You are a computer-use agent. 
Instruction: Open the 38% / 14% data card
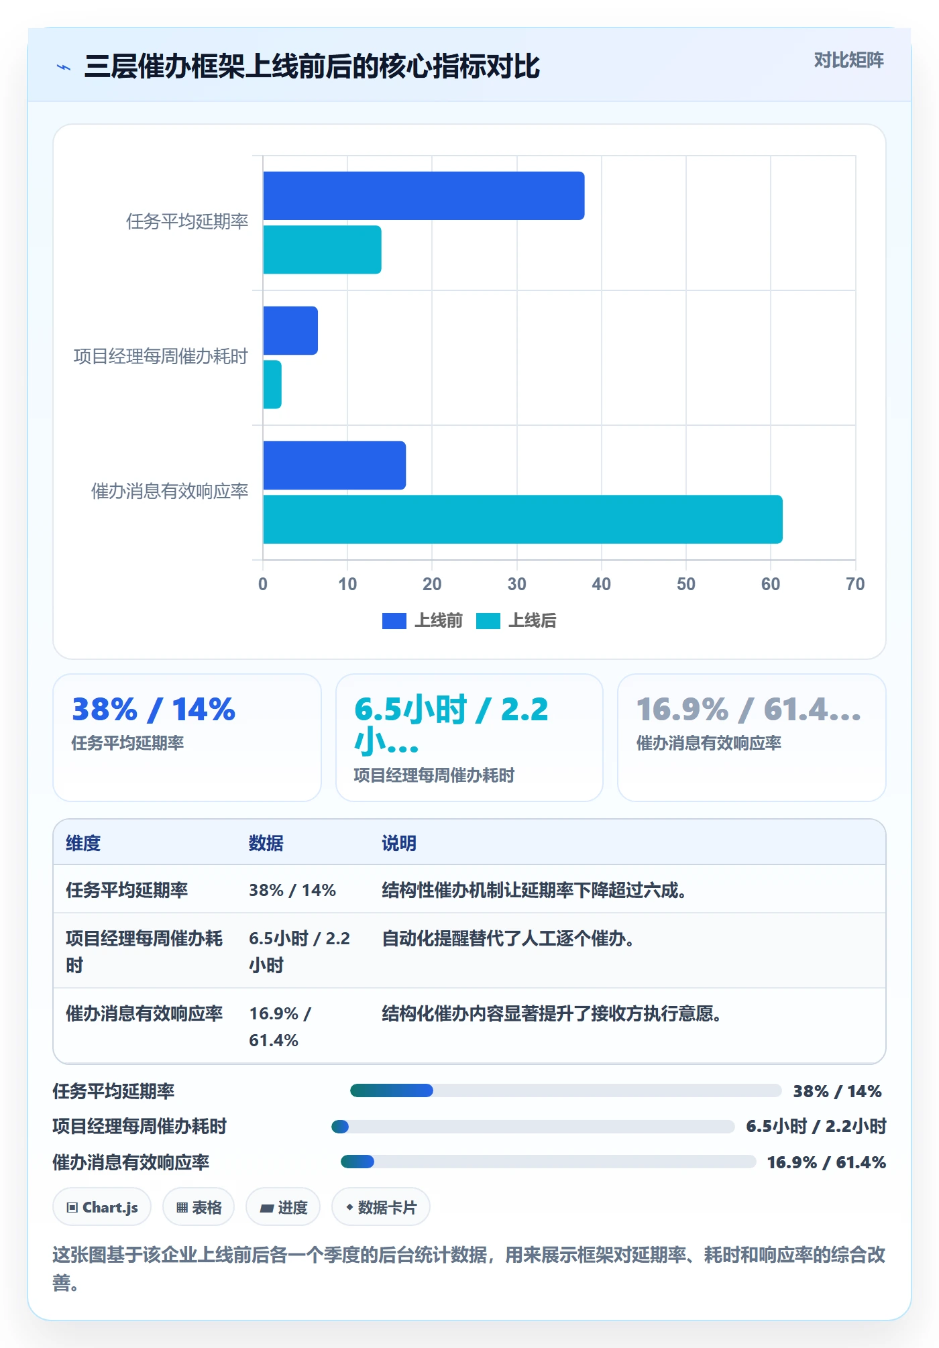pyautogui.click(x=187, y=738)
